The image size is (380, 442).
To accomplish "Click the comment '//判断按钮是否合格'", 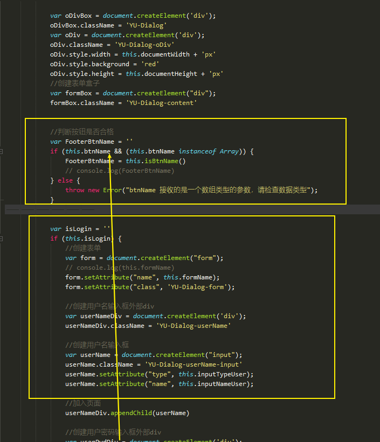I will pos(82,132).
